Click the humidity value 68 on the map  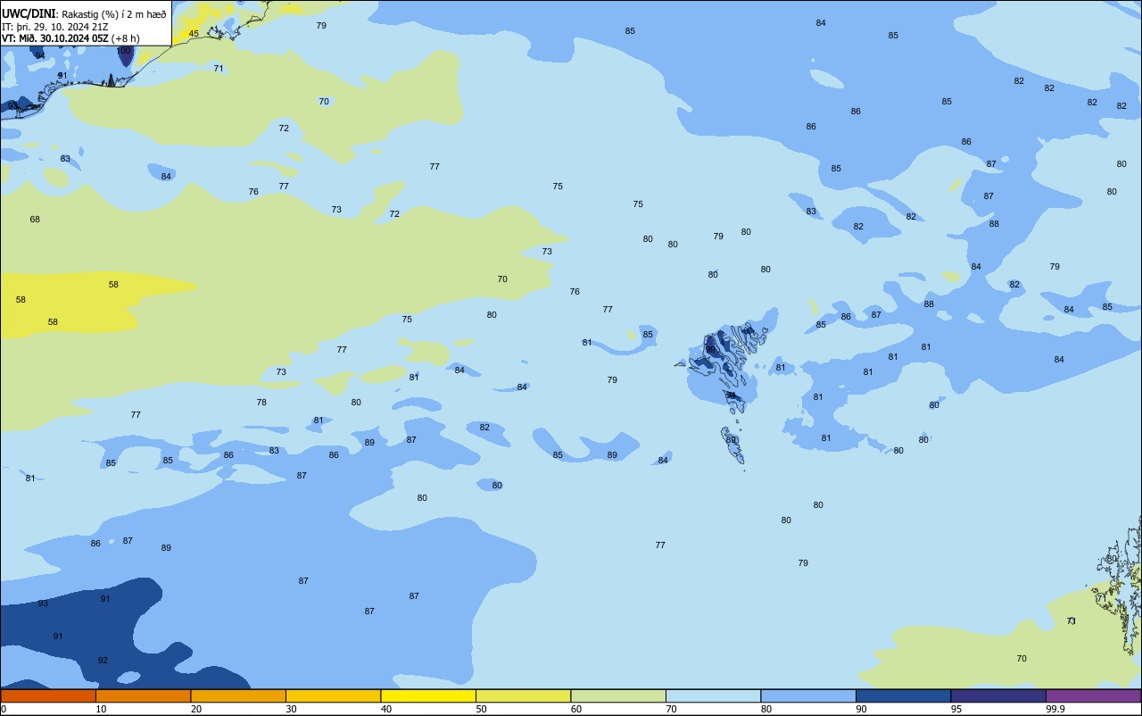[35, 220]
